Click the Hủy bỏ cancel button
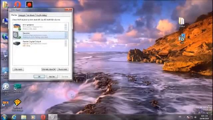 coord(52,77)
